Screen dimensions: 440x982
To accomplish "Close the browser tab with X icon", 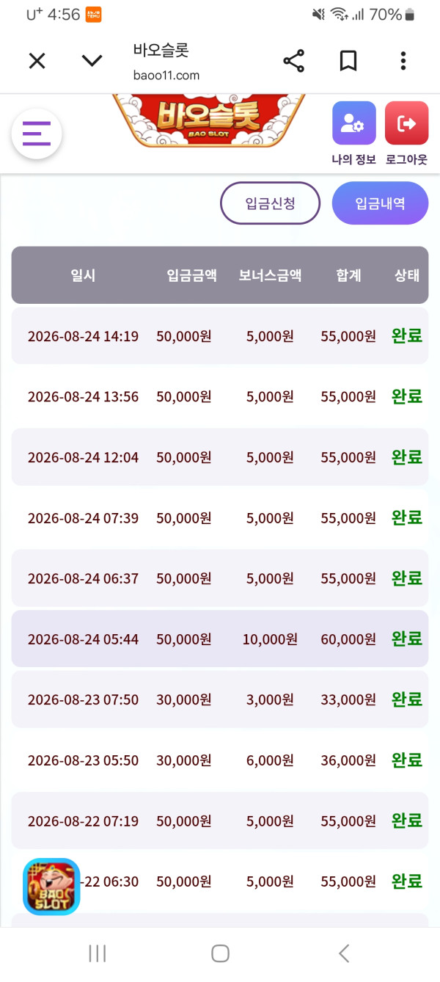I will tap(37, 61).
